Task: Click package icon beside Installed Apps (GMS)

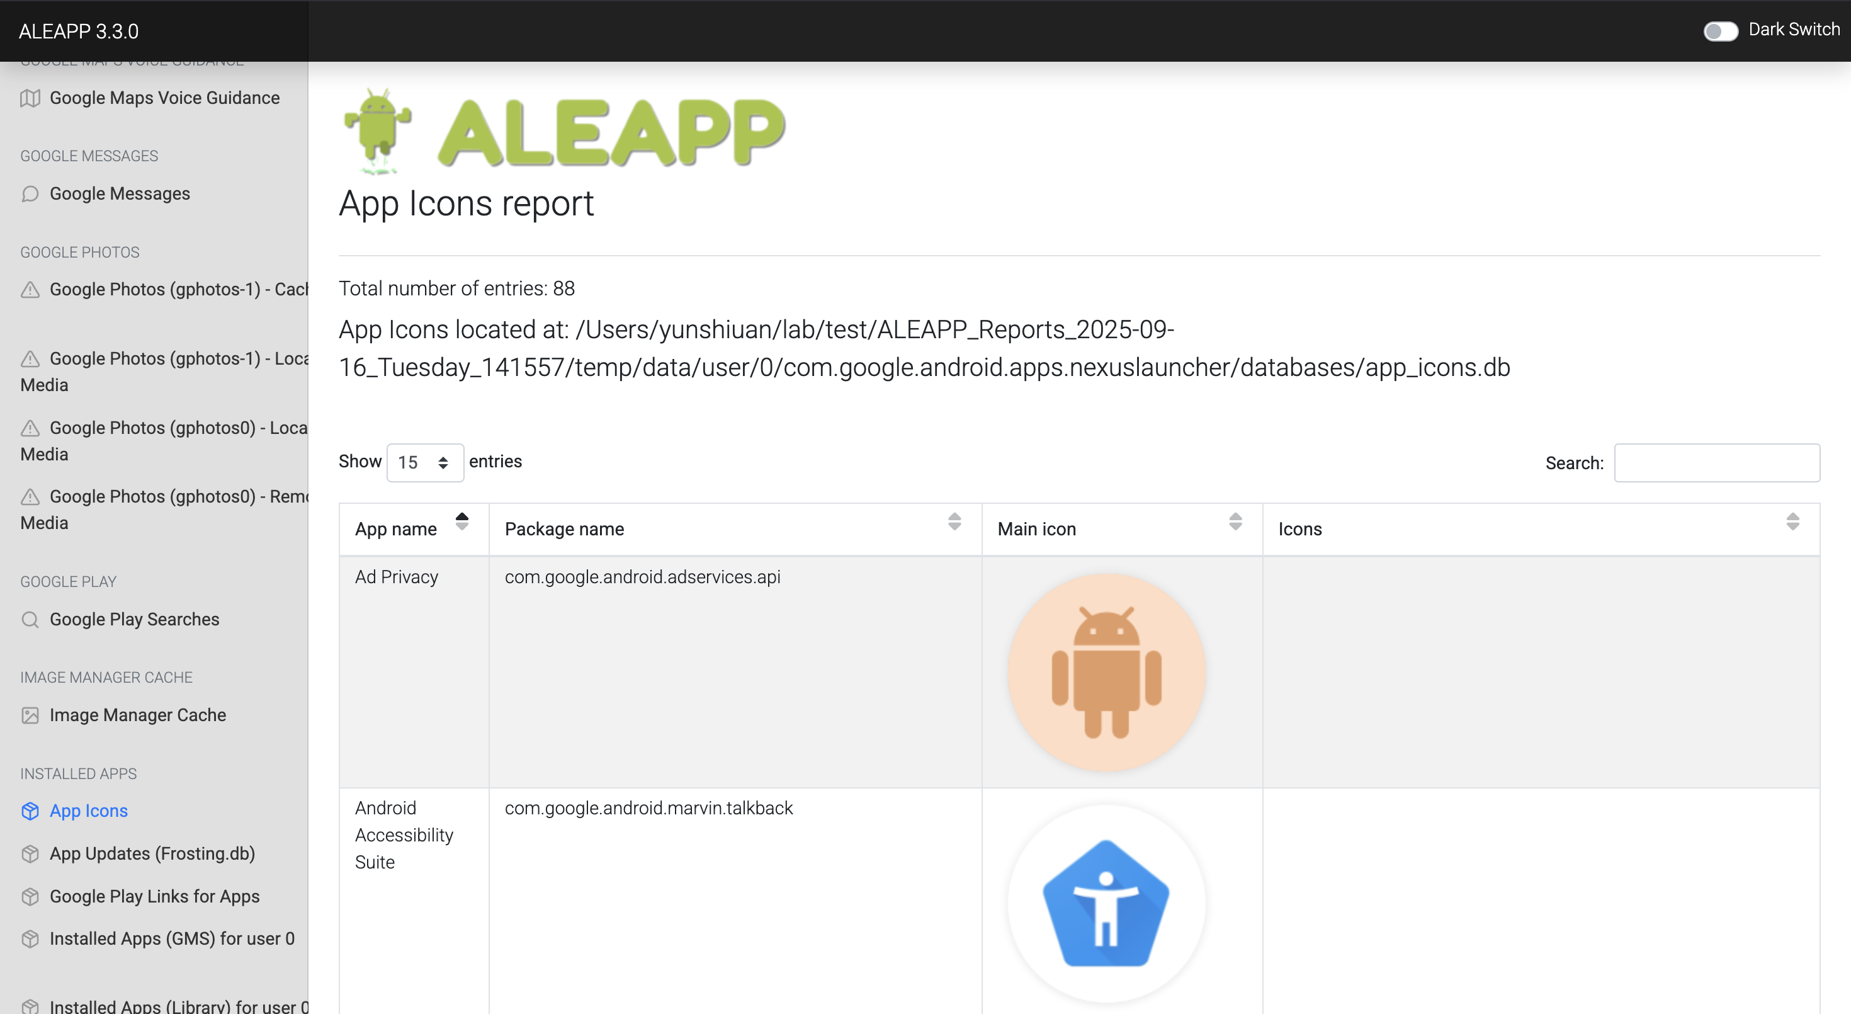Action: (x=30, y=938)
